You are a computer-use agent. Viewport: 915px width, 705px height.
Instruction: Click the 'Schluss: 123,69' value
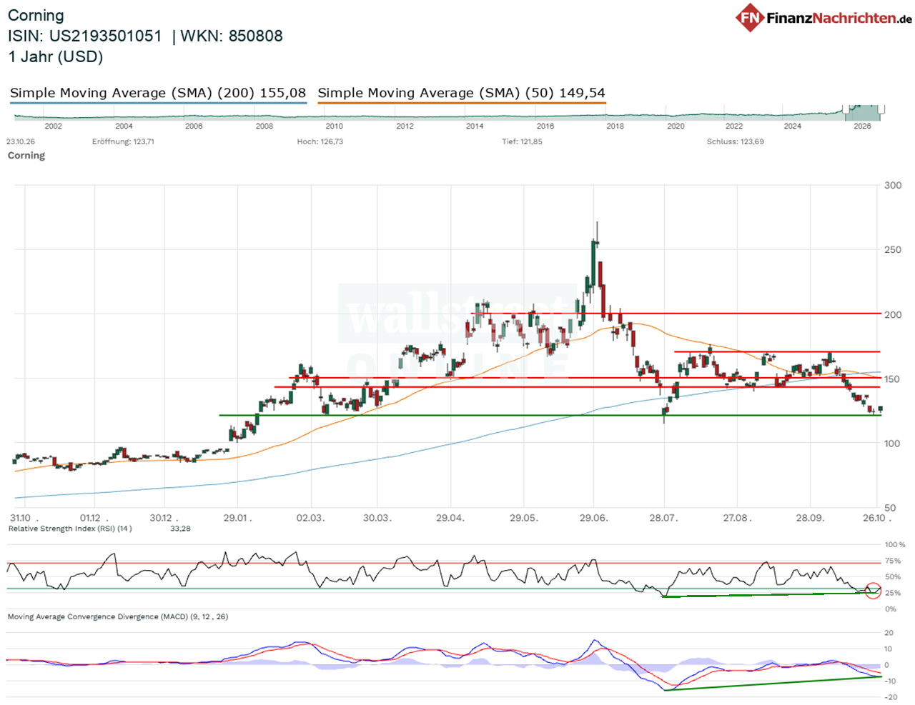click(x=736, y=141)
